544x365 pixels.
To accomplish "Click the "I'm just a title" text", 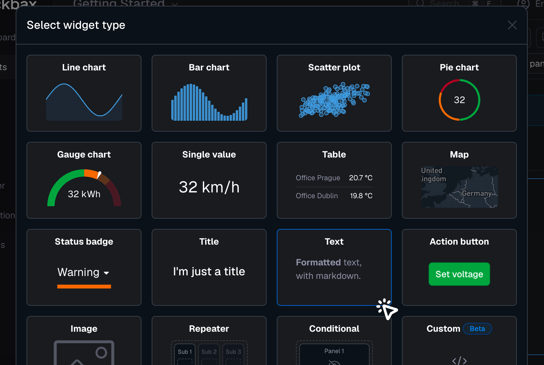I will pyautogui.click(x=209, y=272).
